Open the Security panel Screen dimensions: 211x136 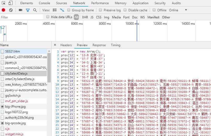coord(160,3)
